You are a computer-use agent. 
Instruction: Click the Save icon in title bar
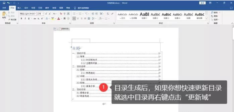(4, 3)
